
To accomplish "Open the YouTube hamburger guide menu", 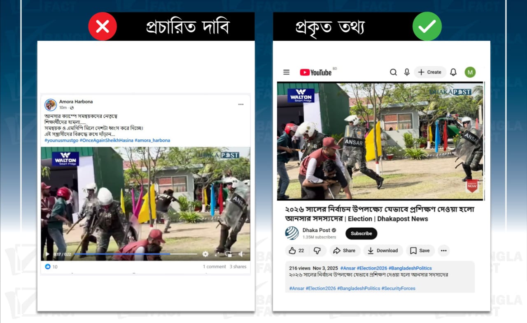I will click(286, 72).
